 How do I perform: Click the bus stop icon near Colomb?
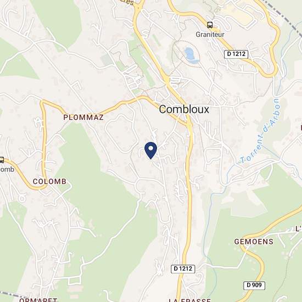tap(2, 160)
